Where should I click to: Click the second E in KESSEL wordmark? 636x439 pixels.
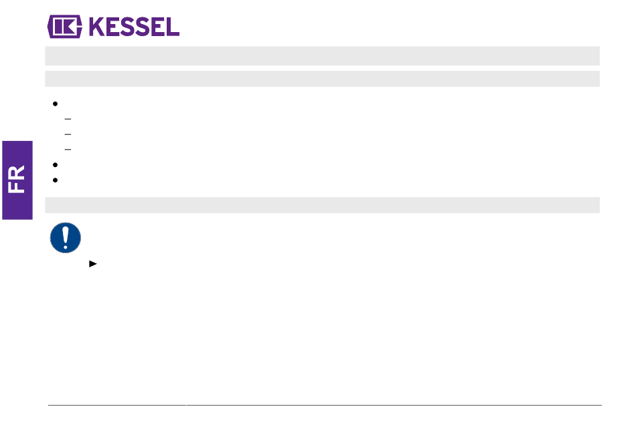(x=159, y=27)
